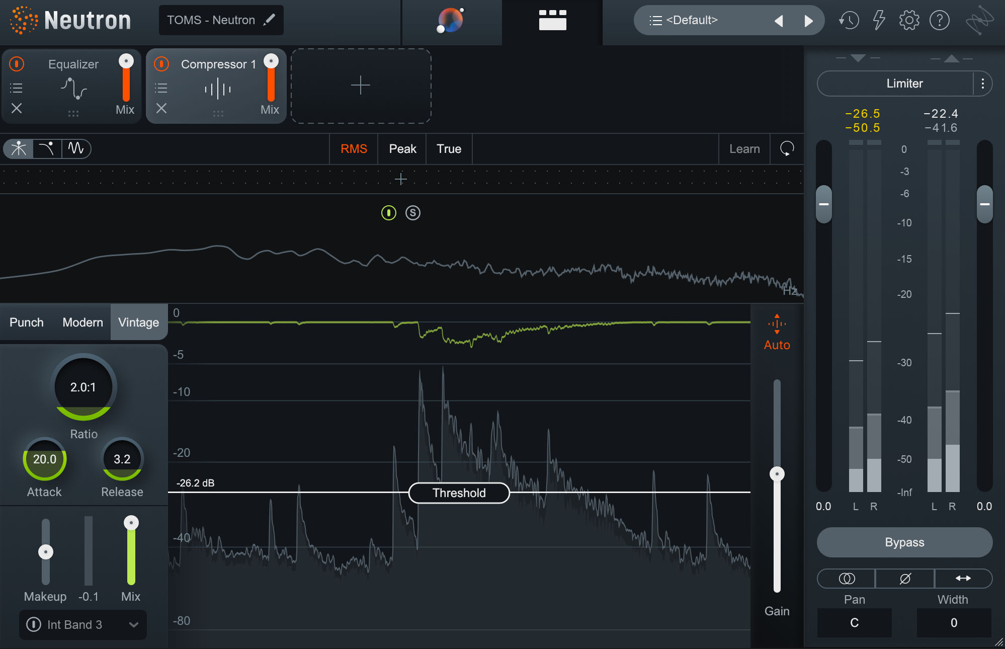Remove the Compressor 1 module with its X
The width and height of the screenshot is (1005, 649).
tap(161, 108)
